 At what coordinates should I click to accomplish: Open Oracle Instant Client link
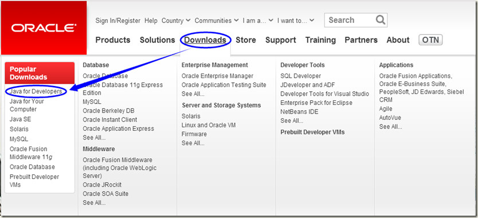(x=109, y=119)
